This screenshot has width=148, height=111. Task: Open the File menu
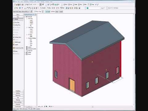[x=16, y=2]
